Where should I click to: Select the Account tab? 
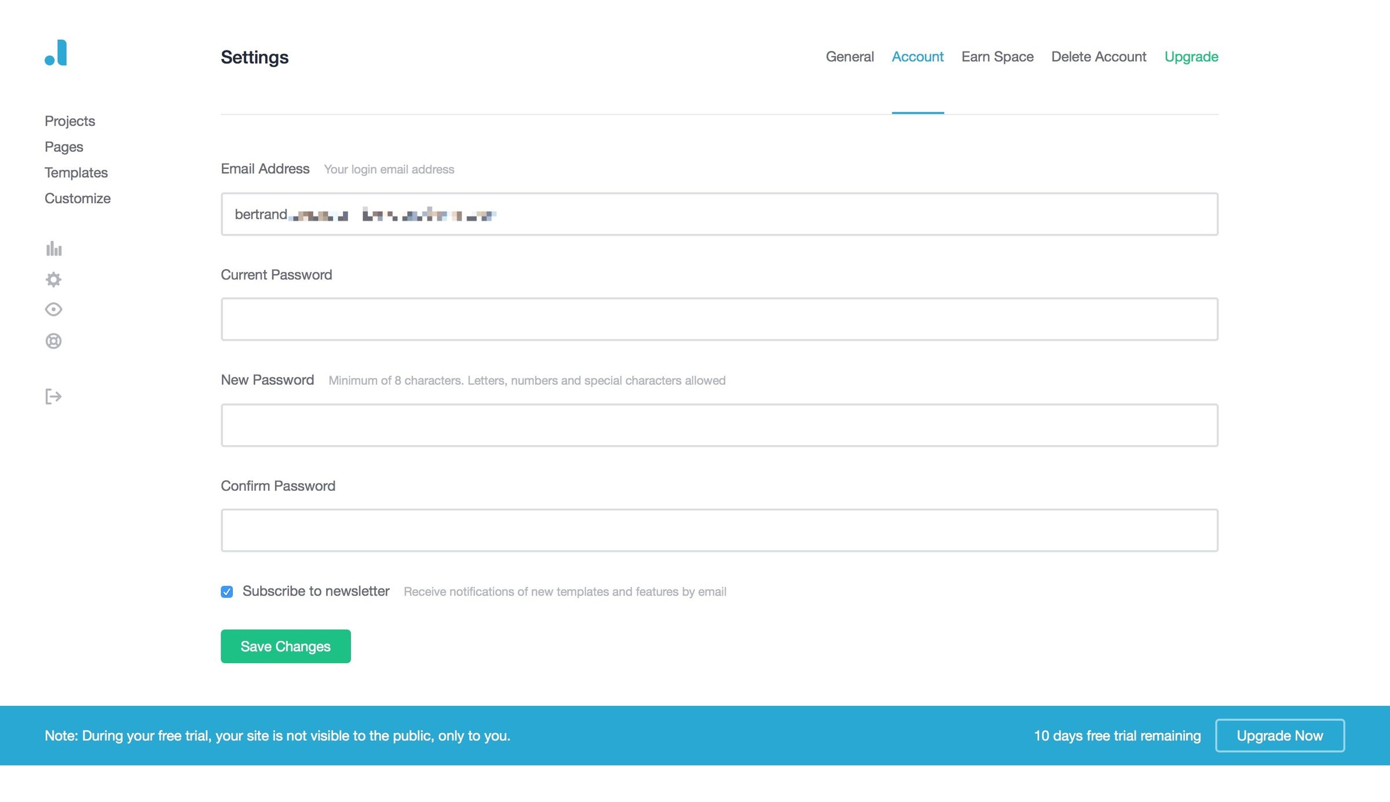(917, 57)
